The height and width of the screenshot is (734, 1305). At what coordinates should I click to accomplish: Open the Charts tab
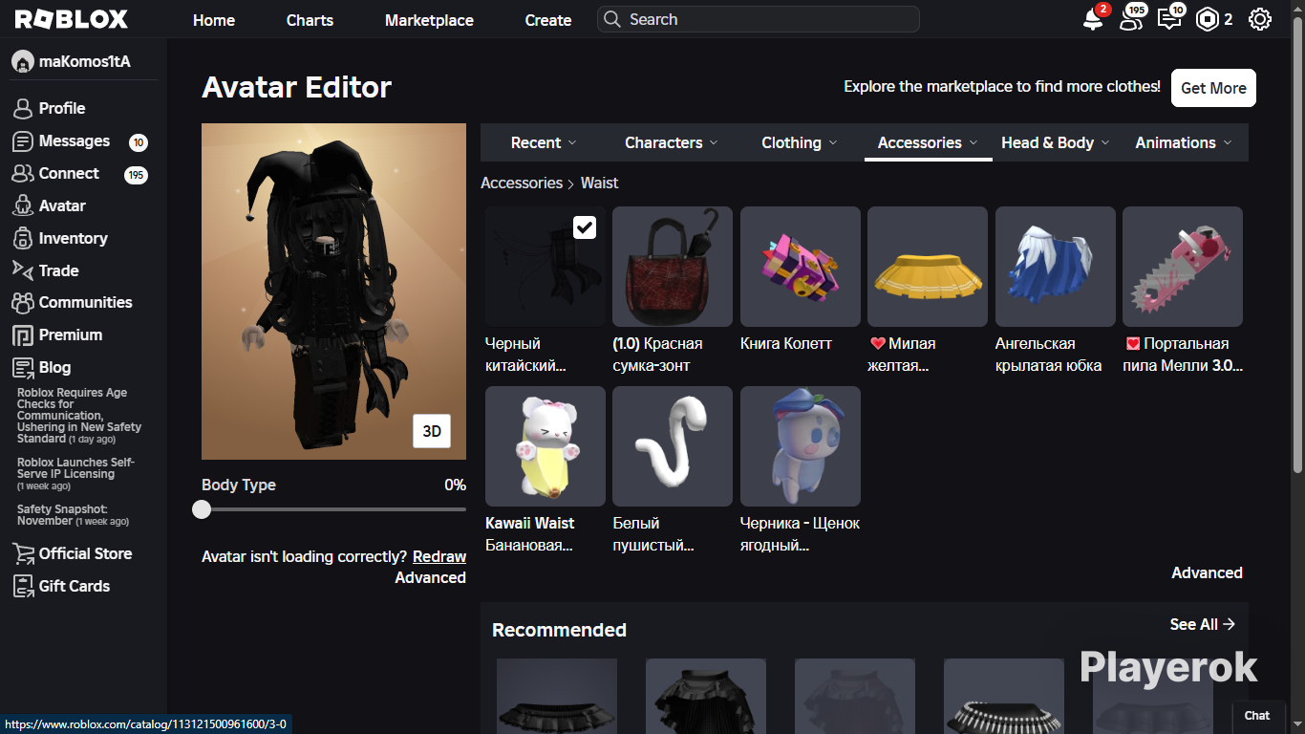(310, 20)
